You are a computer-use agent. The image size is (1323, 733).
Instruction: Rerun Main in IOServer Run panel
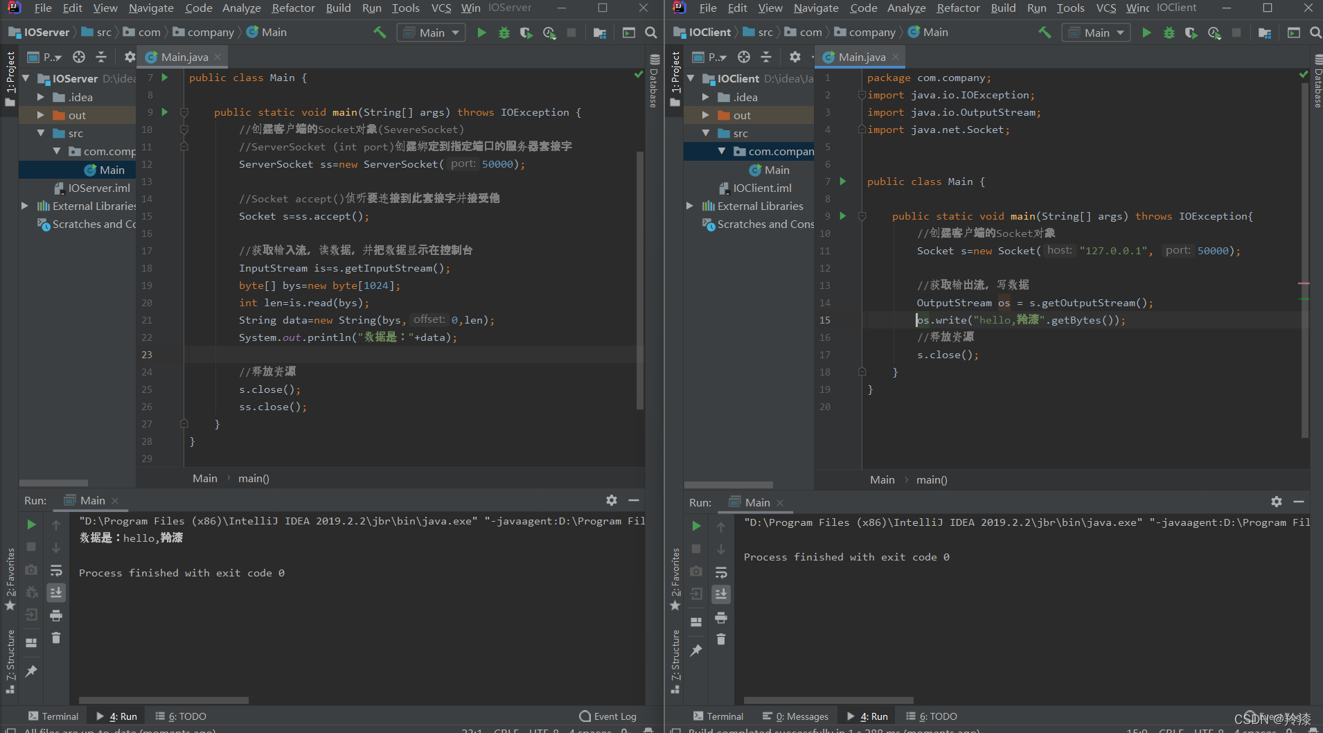(31, 524)
